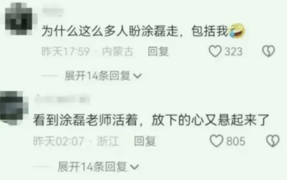287x180 pixels.
Task: Open the first commenter's pixelated avatar
Action: click(19, 18)
